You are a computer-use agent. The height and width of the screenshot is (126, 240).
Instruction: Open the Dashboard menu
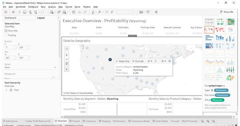[33, 7]
